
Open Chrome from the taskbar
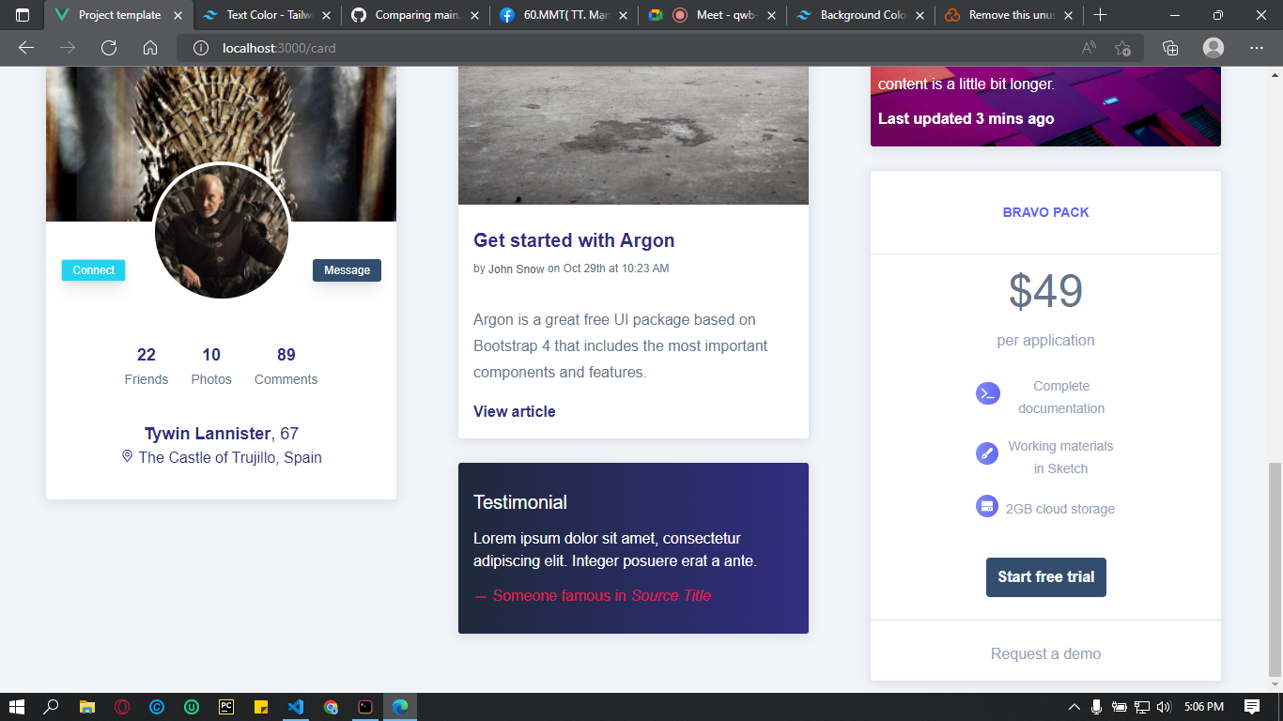tap(331, 707)
